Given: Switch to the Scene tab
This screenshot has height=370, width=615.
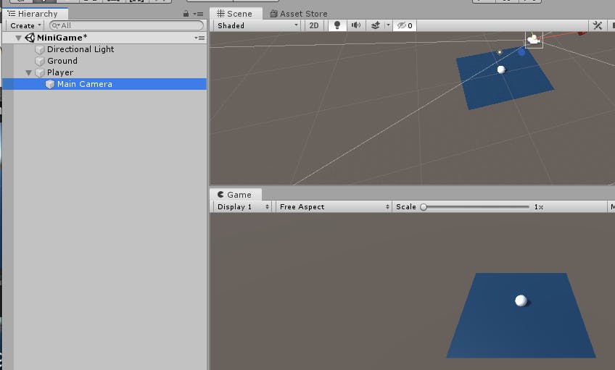Looking at the screenshot, I should [x=234, y=14].
